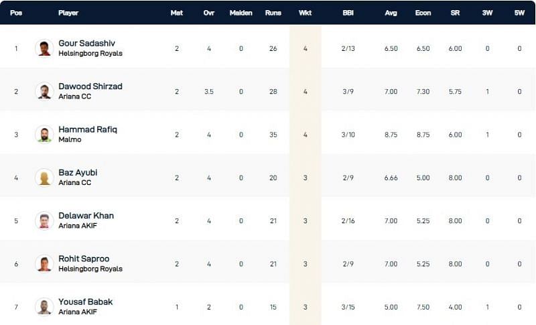The width and height of the screenshot is (536, 325).
Task: Click the Maiden column header
Action: 241,13
